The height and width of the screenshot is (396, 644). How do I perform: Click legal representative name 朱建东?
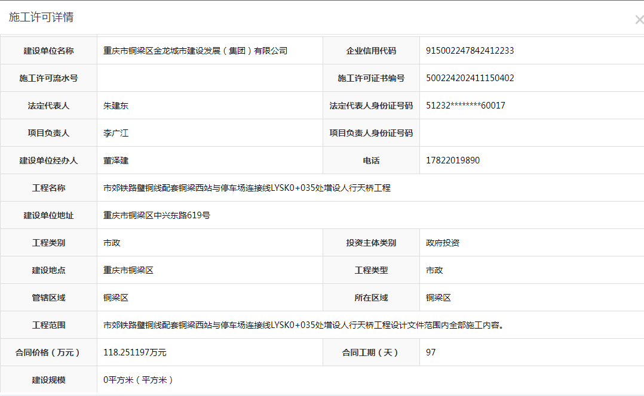pos(116,106)
